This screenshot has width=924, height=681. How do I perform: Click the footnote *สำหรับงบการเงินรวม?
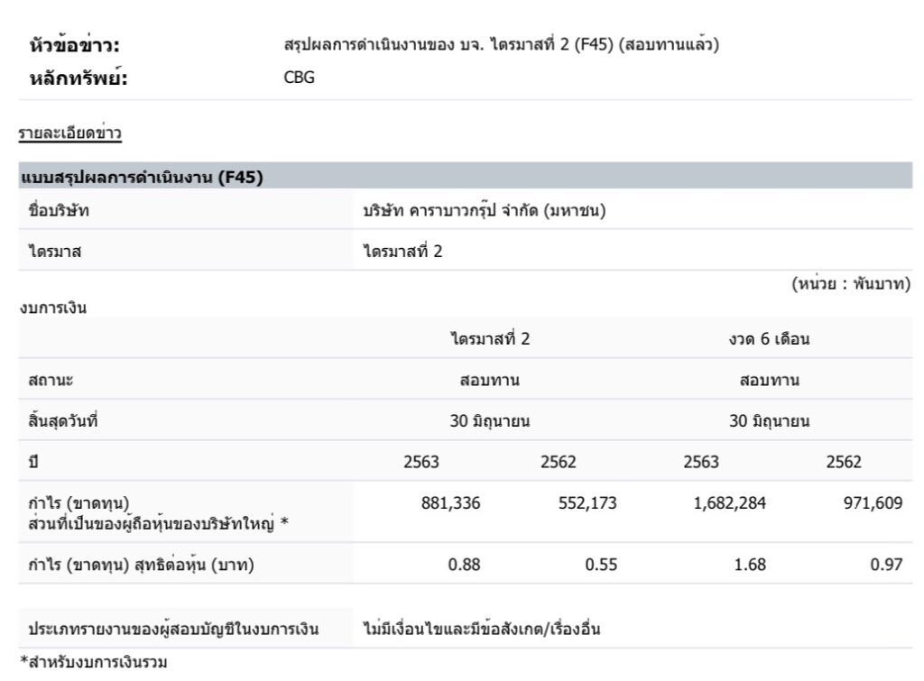point(94,664)
